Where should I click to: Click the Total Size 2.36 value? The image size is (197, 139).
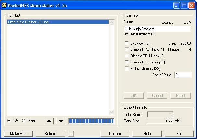pos(160,120)
